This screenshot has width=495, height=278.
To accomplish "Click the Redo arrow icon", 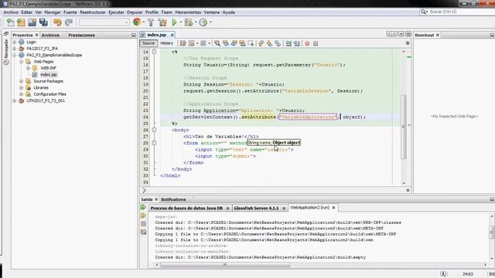I will pyautogui.click(x=69, y=22).
